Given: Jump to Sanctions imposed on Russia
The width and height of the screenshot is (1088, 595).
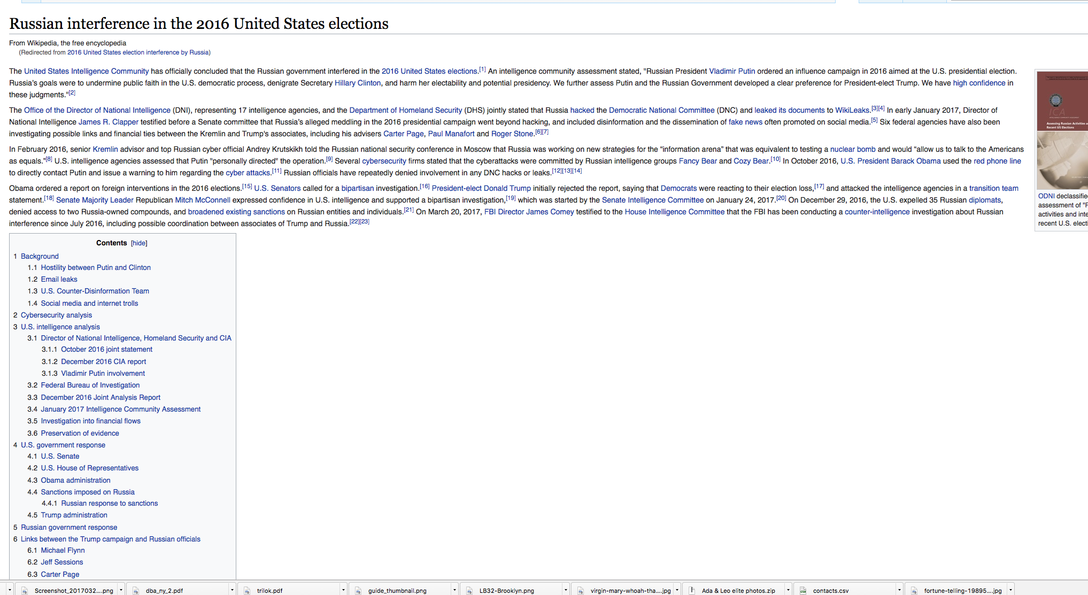Looking at the screenshot, I should [88, 492].
